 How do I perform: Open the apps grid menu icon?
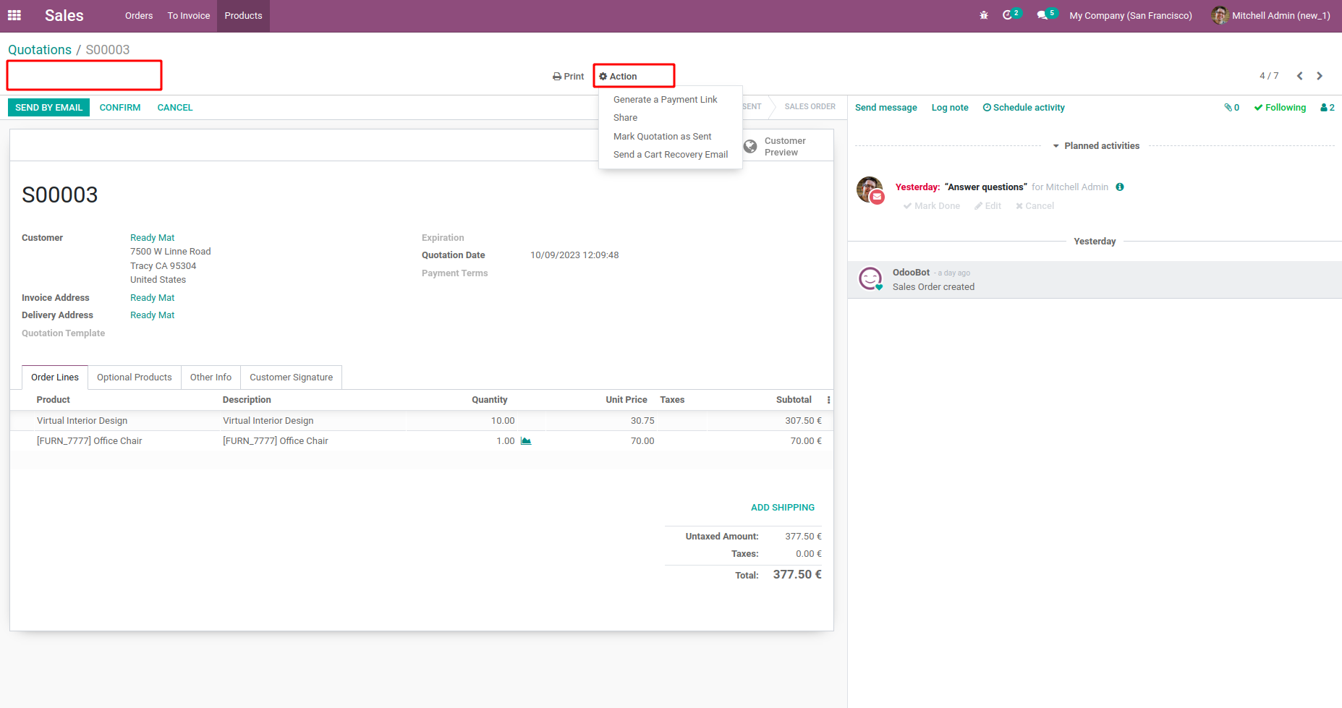pos(14,15)
